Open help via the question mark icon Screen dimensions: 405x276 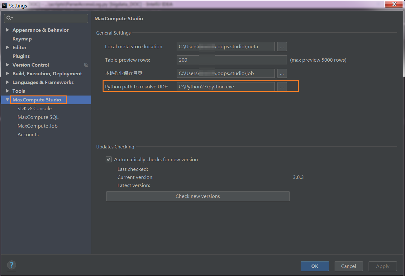click(x=12, y=265)
